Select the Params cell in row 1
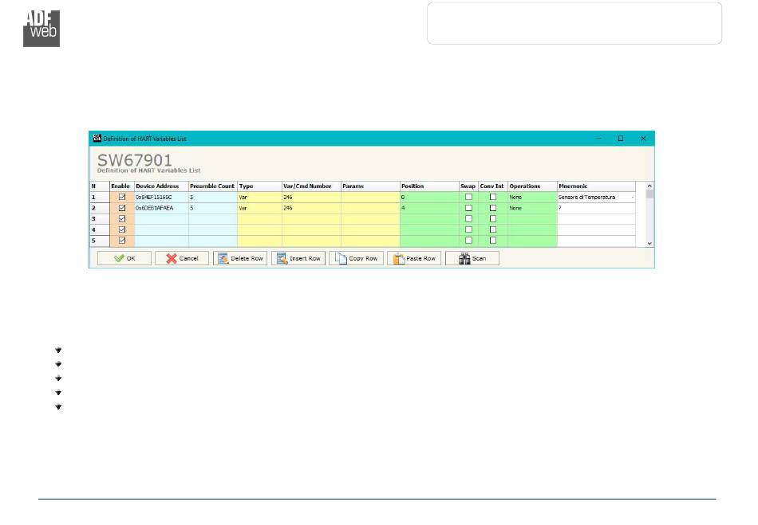 click(370, 198)
